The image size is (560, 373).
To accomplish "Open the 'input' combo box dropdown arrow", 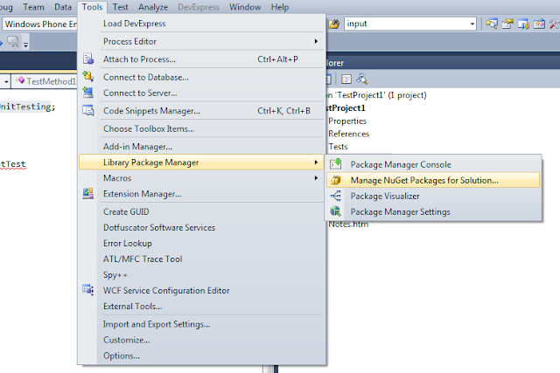I will pyautogui.click(x=472, y=24).
